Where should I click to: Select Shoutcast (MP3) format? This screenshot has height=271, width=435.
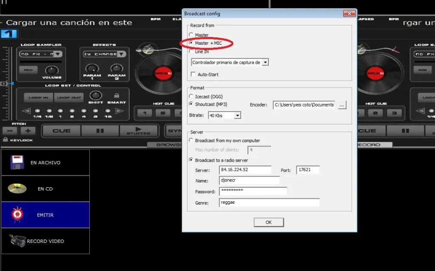pos(191,104)
